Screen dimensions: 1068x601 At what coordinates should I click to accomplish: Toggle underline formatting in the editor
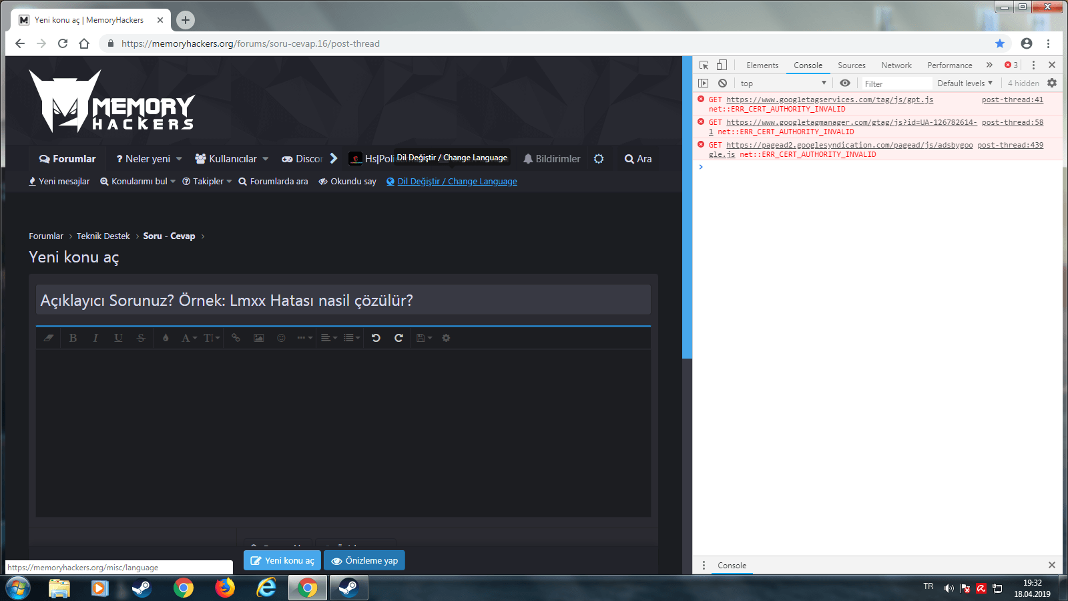tap(118, 338)
